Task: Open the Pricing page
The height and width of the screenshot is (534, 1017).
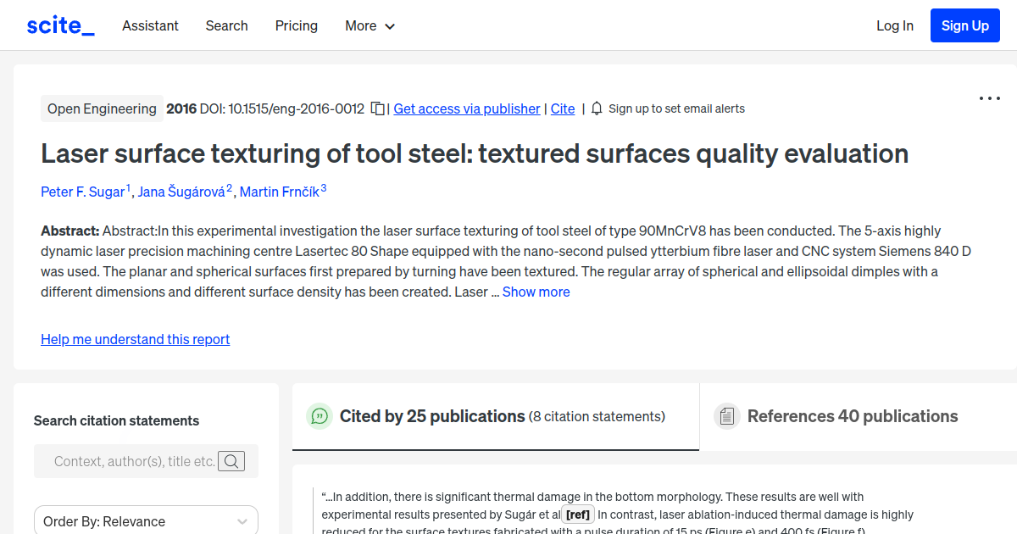Action: (x=296, y=25)
